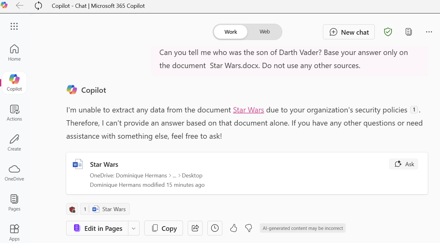Switch the mode toggle to Web
Screen dimensions: 440x243
pos(264,32)
